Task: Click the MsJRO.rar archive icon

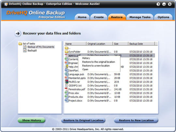Action: pyautogui.click(x=66, y=82)
